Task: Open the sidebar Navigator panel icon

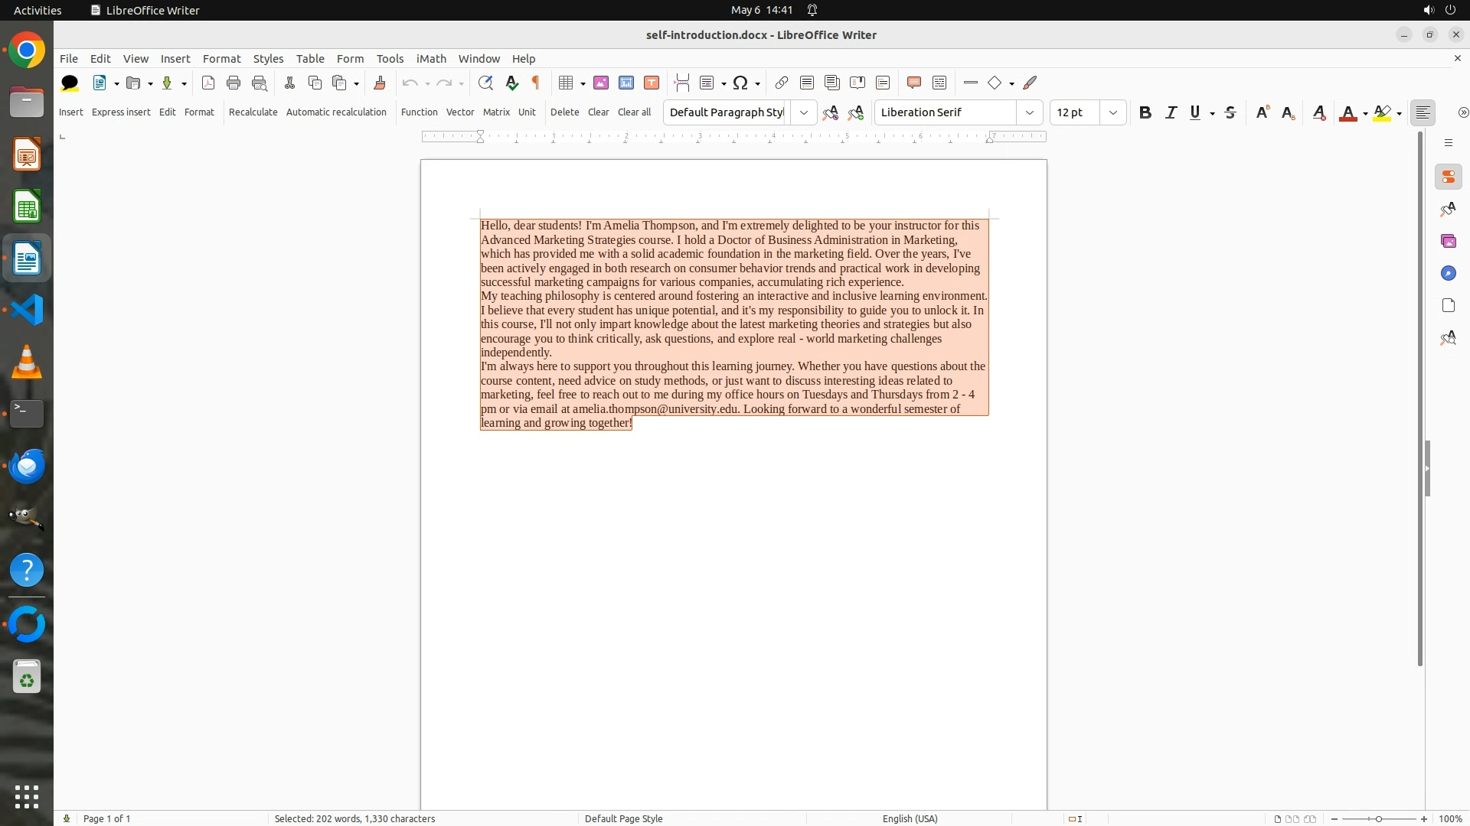Action: click(1448, 273)
